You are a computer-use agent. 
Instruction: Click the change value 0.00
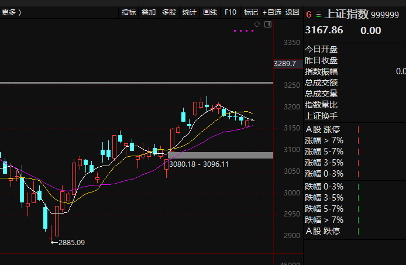[x=370, y=30]
